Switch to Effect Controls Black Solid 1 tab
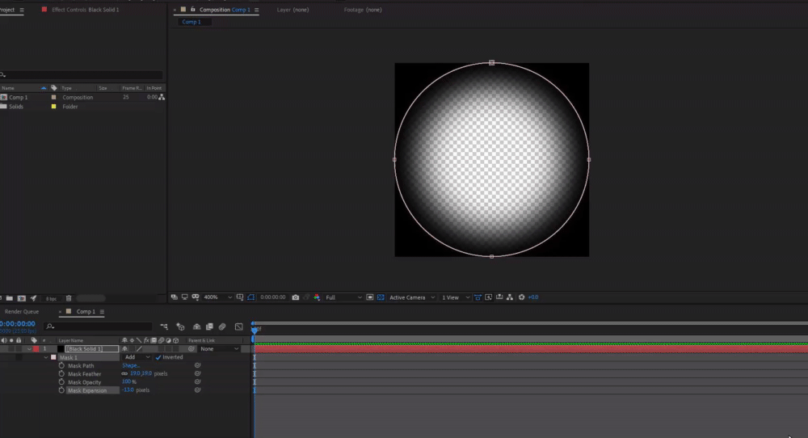 click(x=84, y=10)
